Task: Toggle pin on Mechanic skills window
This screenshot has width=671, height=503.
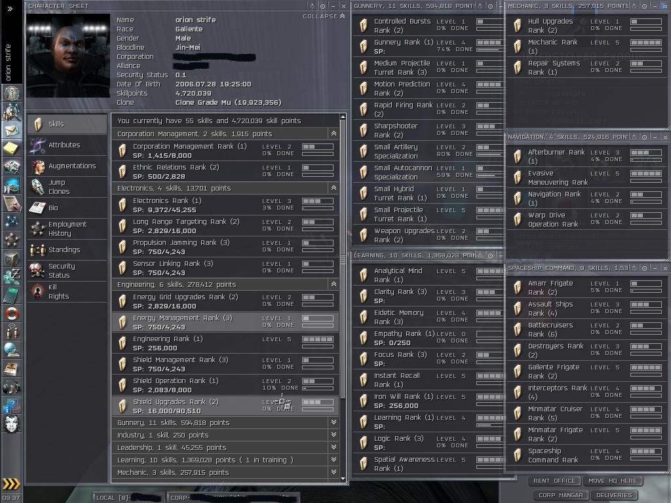Action: point(634,6)
